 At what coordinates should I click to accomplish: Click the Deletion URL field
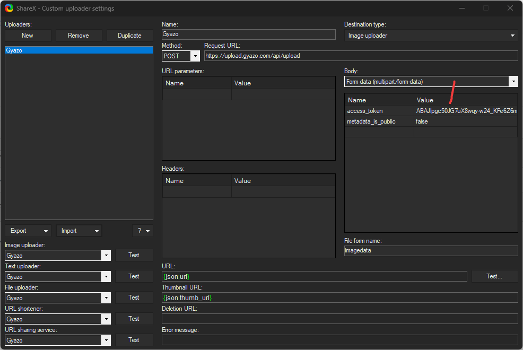pos(340,319)
